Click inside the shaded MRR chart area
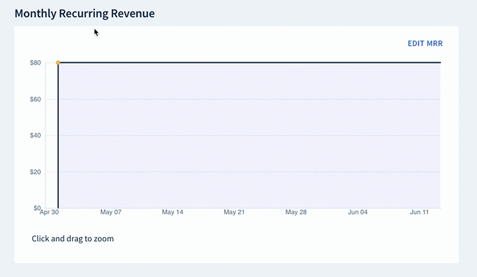 pos(249,136)
